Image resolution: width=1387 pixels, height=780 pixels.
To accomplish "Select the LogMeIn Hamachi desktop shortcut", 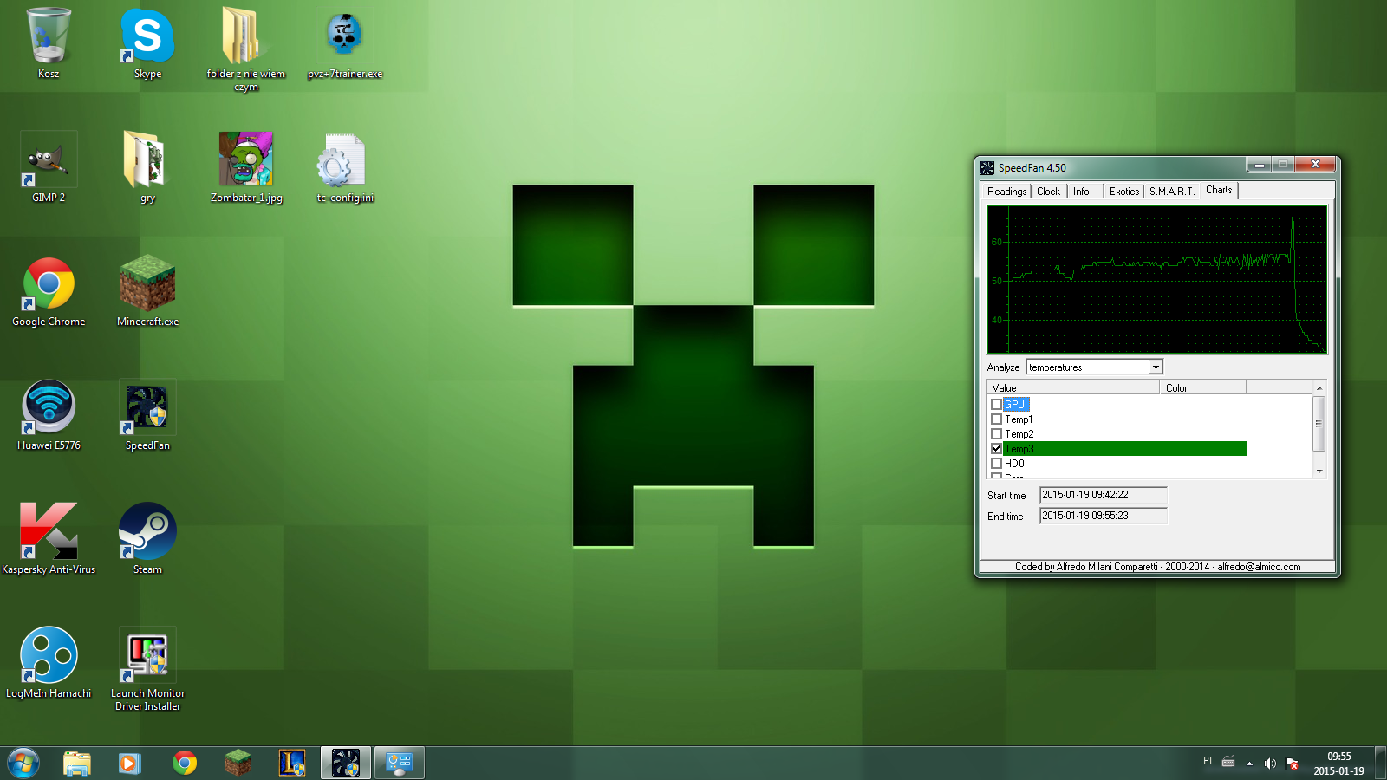I will click(x=49, y=663).
